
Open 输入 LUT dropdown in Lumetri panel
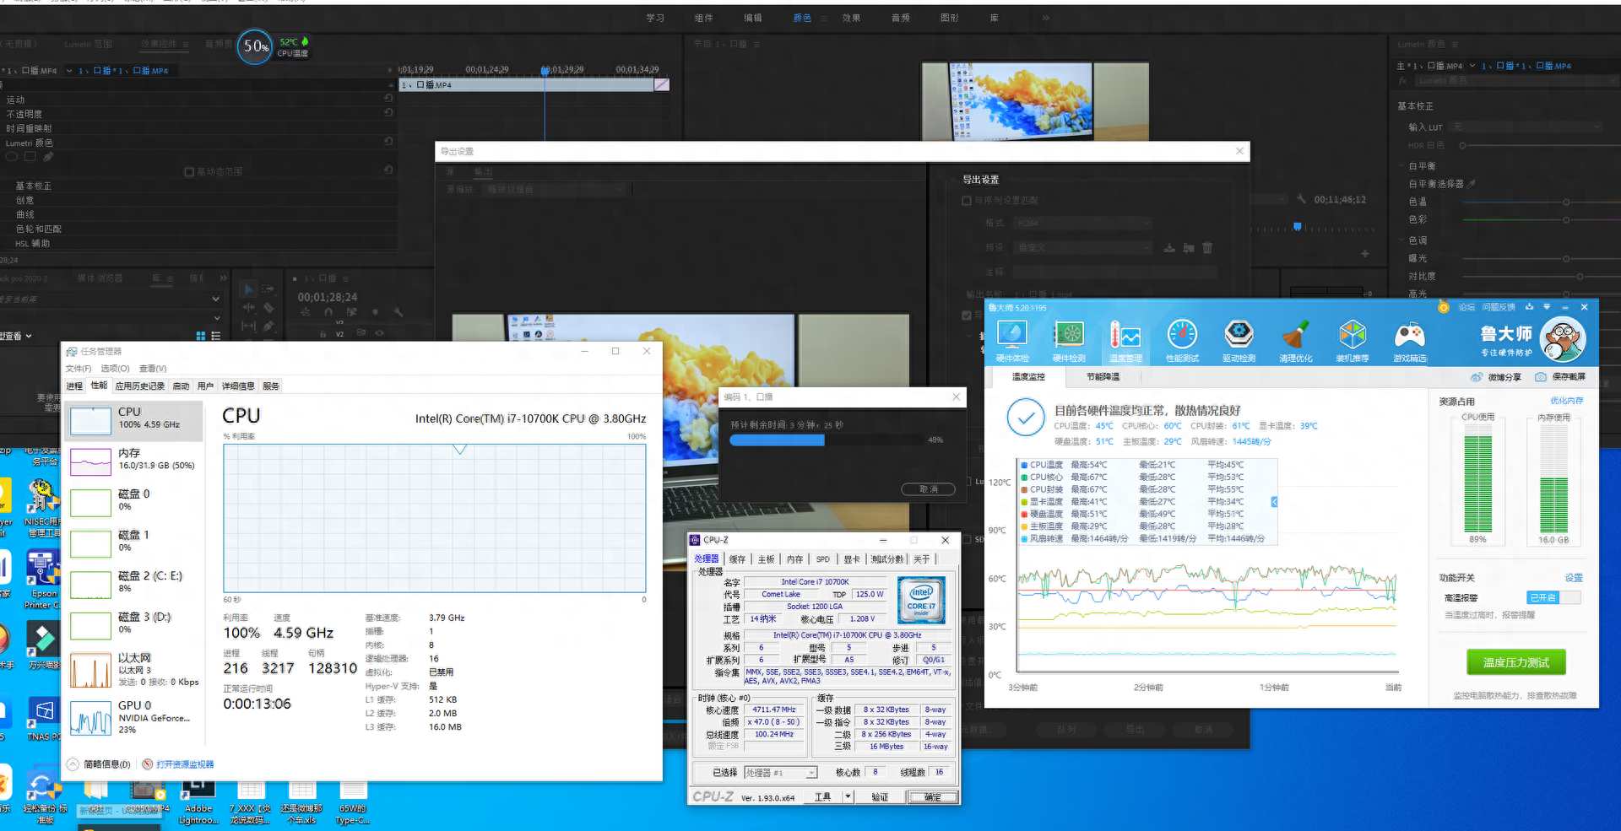[1526, 127]
